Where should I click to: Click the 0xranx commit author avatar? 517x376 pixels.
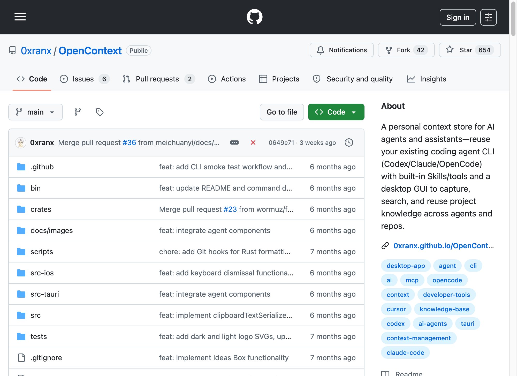[21, 142]
